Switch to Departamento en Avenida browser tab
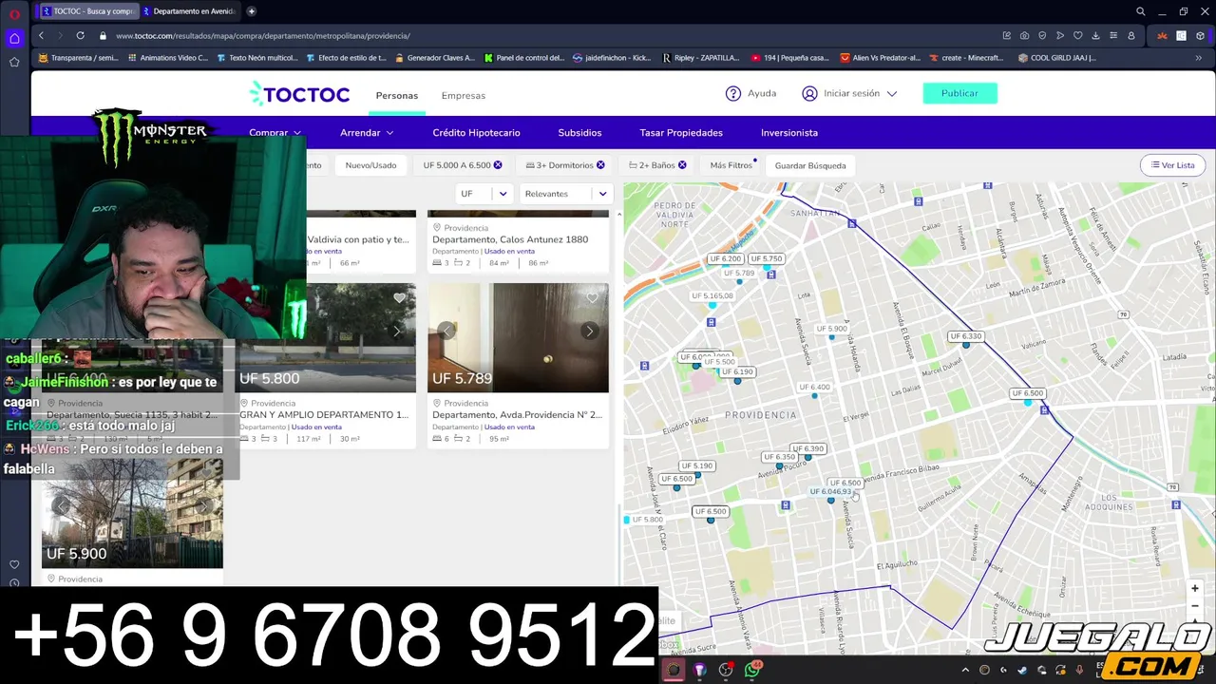This screenshot has height=684, width=1216. pyautogui.click(x=192, y=11)
